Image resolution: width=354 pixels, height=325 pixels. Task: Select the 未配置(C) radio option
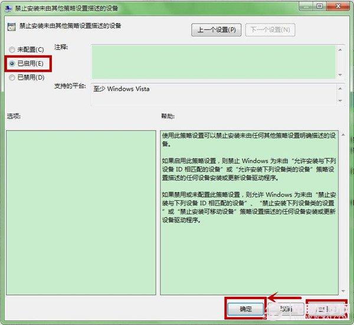click(27, 49)
